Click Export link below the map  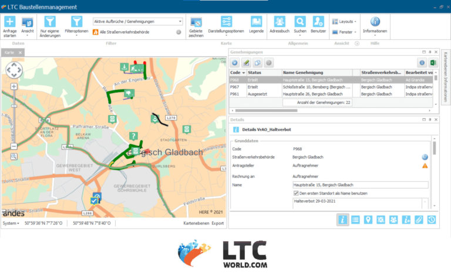[218, 223]
